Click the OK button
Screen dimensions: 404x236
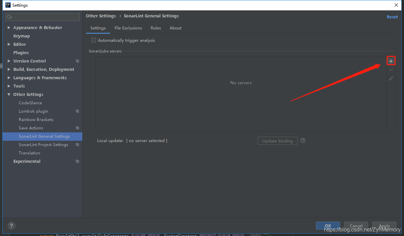click(x=328, y=226)
